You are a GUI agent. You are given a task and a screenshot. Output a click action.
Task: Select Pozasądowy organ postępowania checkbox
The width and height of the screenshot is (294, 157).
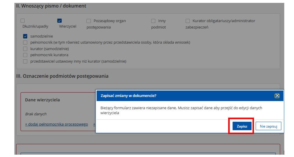coord(88,21)
